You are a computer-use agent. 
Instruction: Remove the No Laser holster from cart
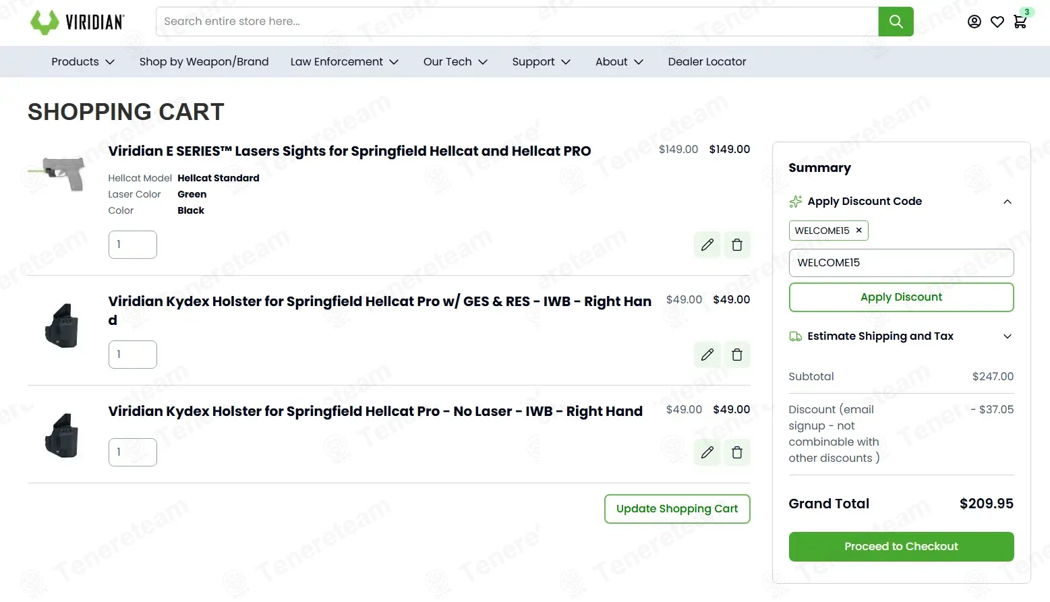(x=737, y=452)
